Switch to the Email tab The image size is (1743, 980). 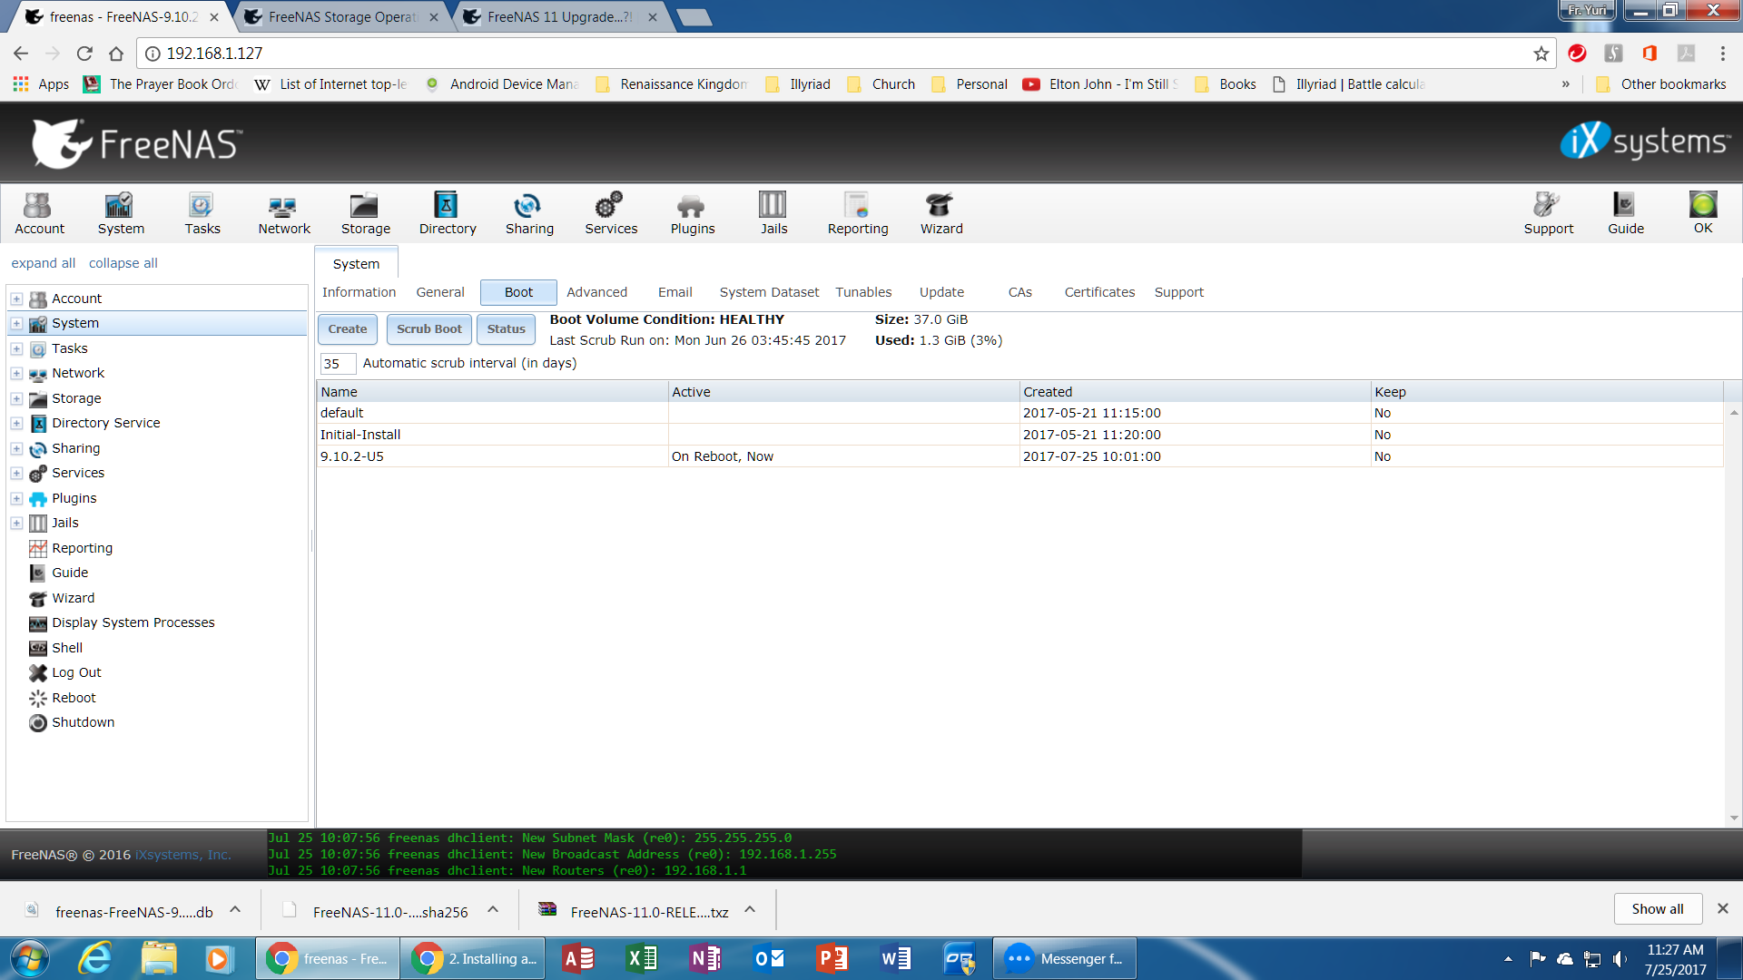click(x=675, y=292)
